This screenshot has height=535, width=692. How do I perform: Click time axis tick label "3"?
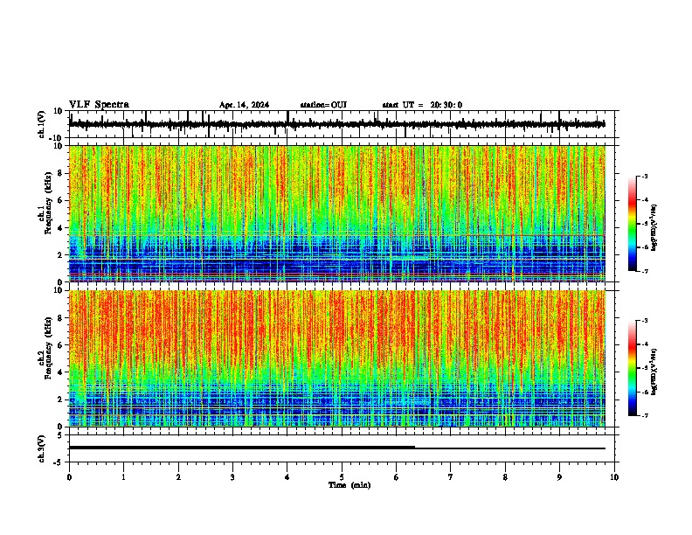click(x=232, y=477)
